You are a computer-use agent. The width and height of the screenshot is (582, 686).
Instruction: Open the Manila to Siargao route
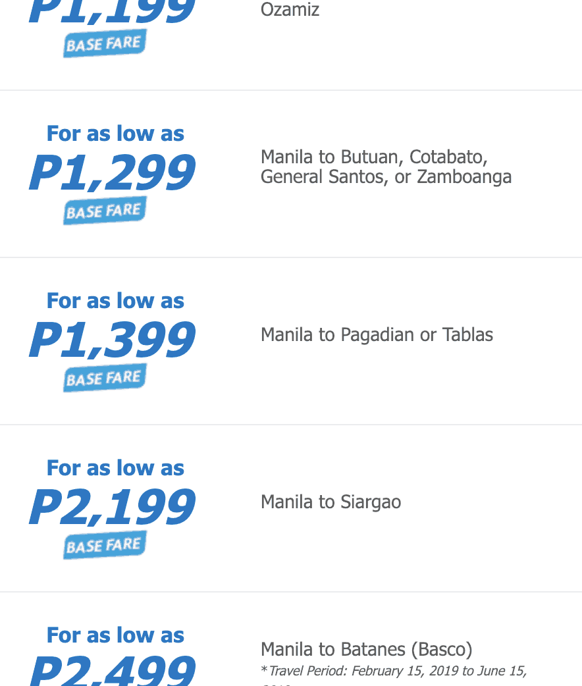[x=331, y=502]
